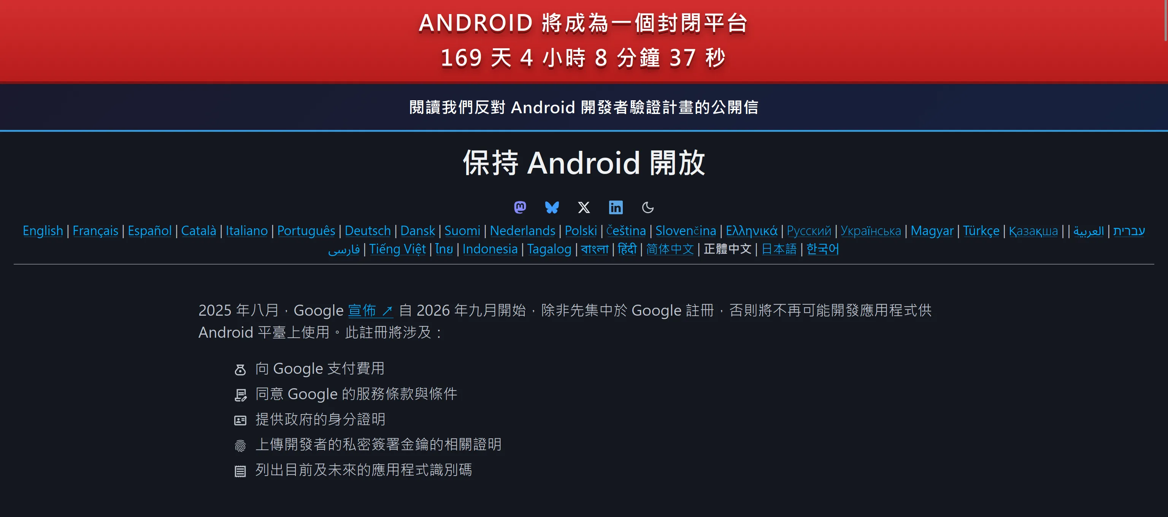Switch language to Français
1168x517 pixels.
(95, 231)
